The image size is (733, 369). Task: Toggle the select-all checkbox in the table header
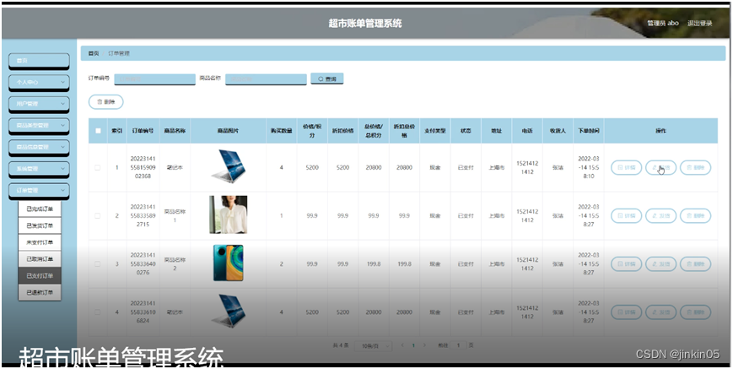pos(98,131)
